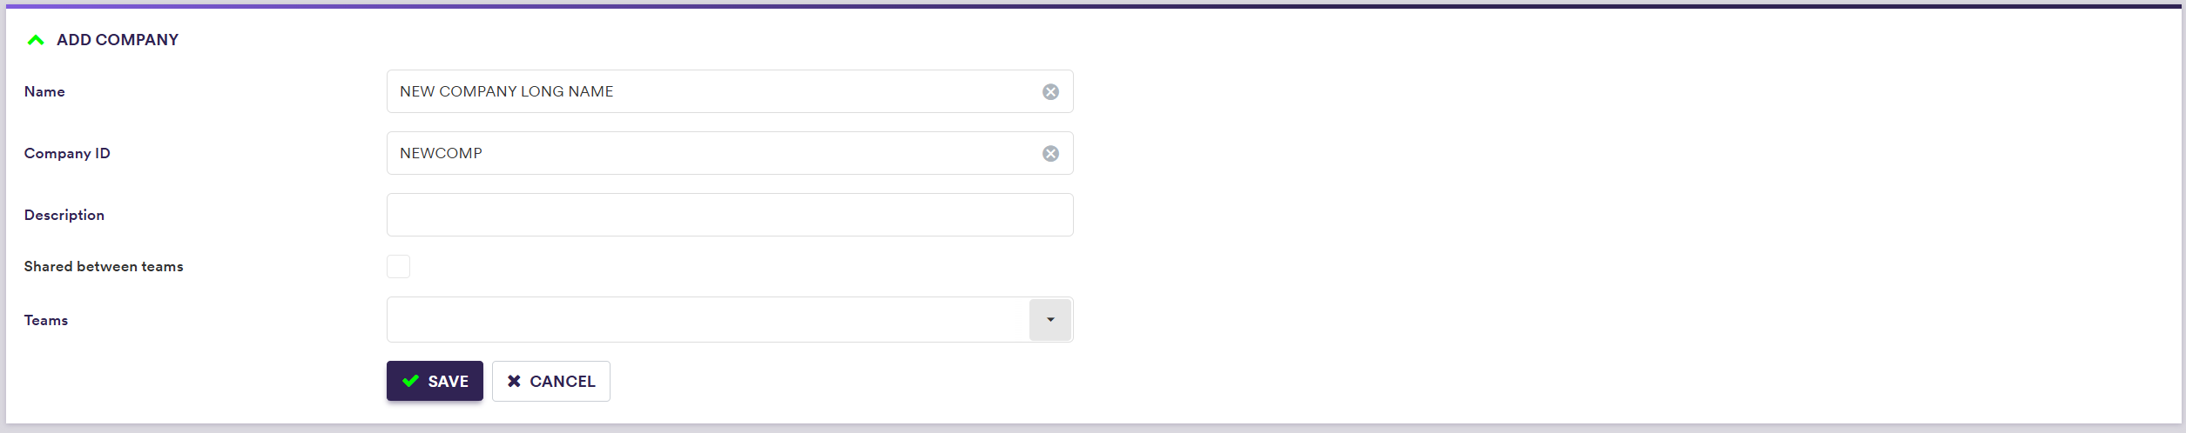Screen dimensions: 2186x433
Task: Focus the Name input field
Action: (714, 92)
